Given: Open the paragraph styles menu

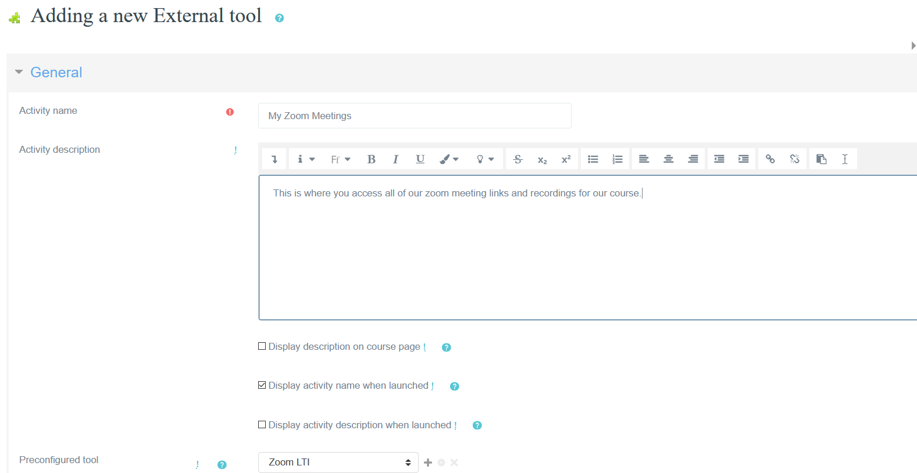Looking at the screenshot, I should click(306, 159).
